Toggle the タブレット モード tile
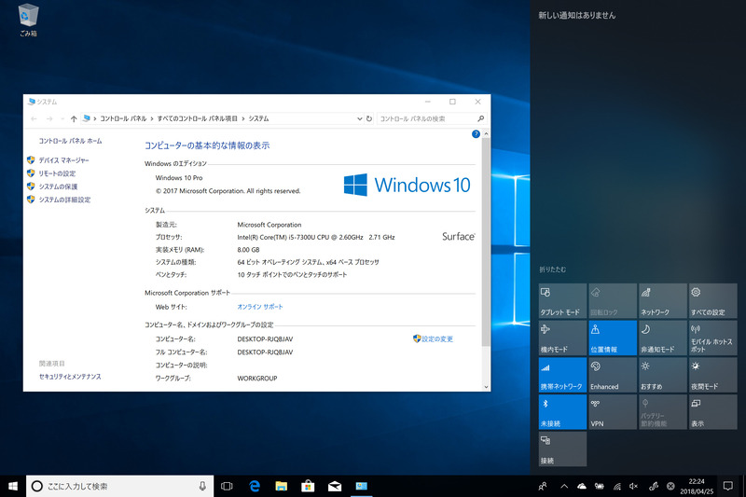Screen dimensions: 746x497 [562, 300]
